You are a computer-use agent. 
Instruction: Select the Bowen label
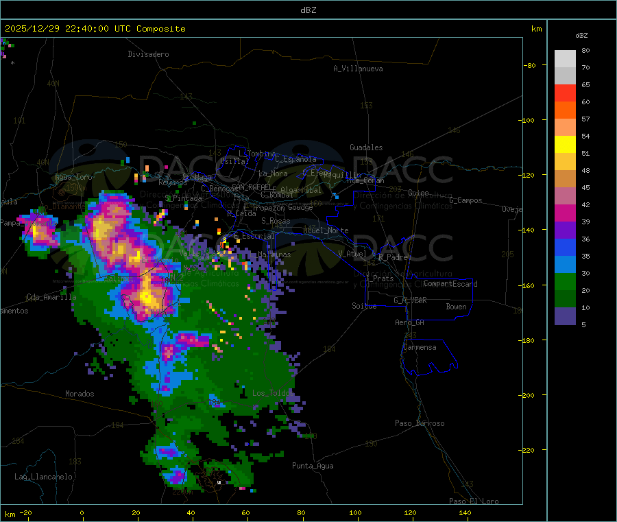pos(457,307)
